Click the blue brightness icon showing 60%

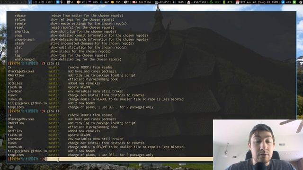(x=283, y=2)
